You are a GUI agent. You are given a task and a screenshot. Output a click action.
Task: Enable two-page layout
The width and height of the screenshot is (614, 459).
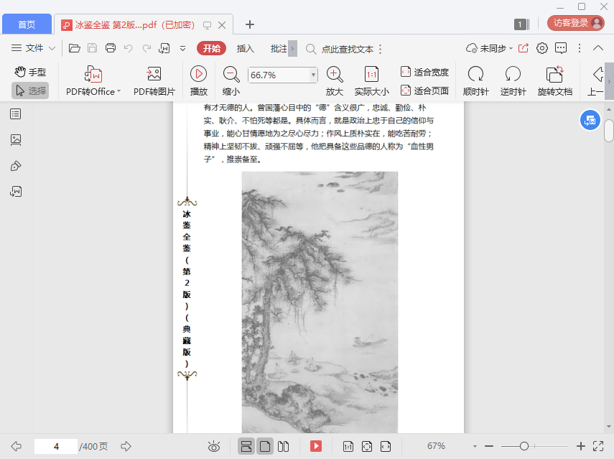283,446
